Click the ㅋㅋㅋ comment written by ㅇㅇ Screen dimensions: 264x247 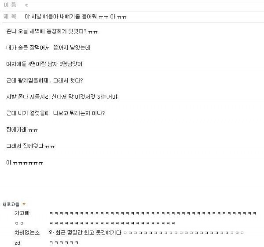112,223
